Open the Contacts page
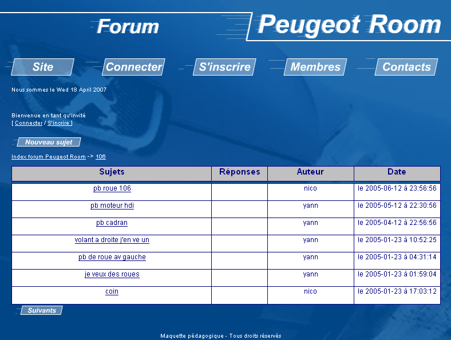The width and height of the screenshot is (451, 340). point(406,67)
